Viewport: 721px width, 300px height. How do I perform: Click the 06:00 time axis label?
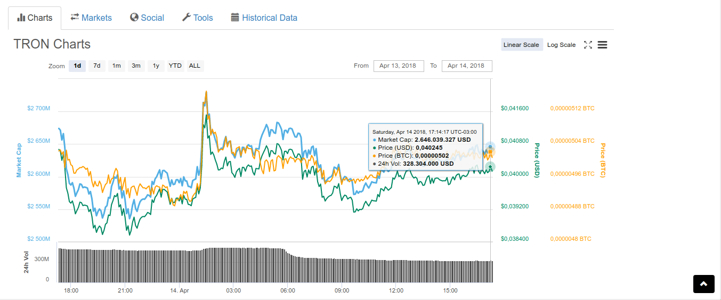click(x=288, y=291)
